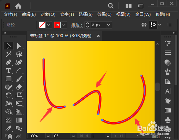
Task: Expand the rotation angle dropdown
Action: 73,136
